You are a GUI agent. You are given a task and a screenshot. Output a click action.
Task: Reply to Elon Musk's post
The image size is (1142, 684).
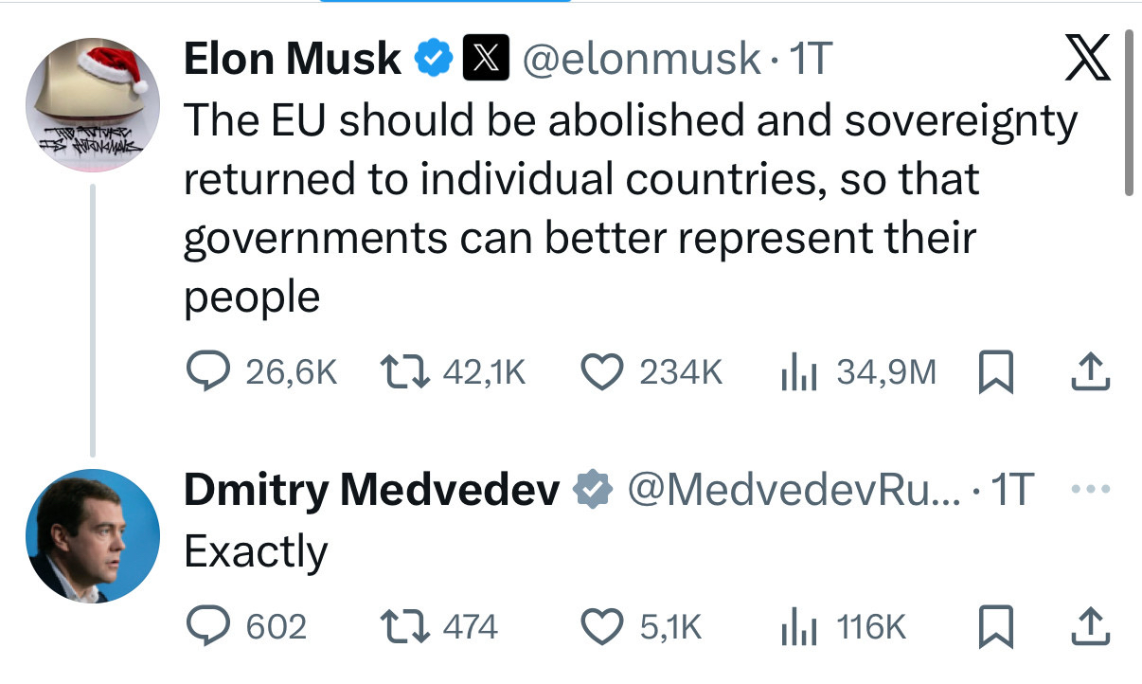click(204, 372)
